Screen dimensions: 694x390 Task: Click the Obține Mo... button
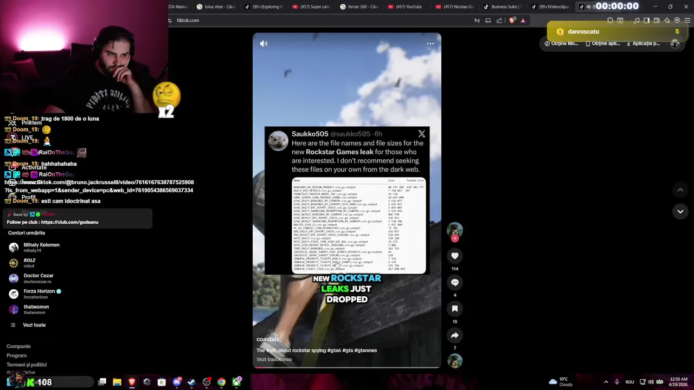click(562, 43)
